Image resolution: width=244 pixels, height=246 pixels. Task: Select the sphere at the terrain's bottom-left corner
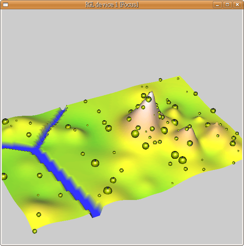point(35,231)
